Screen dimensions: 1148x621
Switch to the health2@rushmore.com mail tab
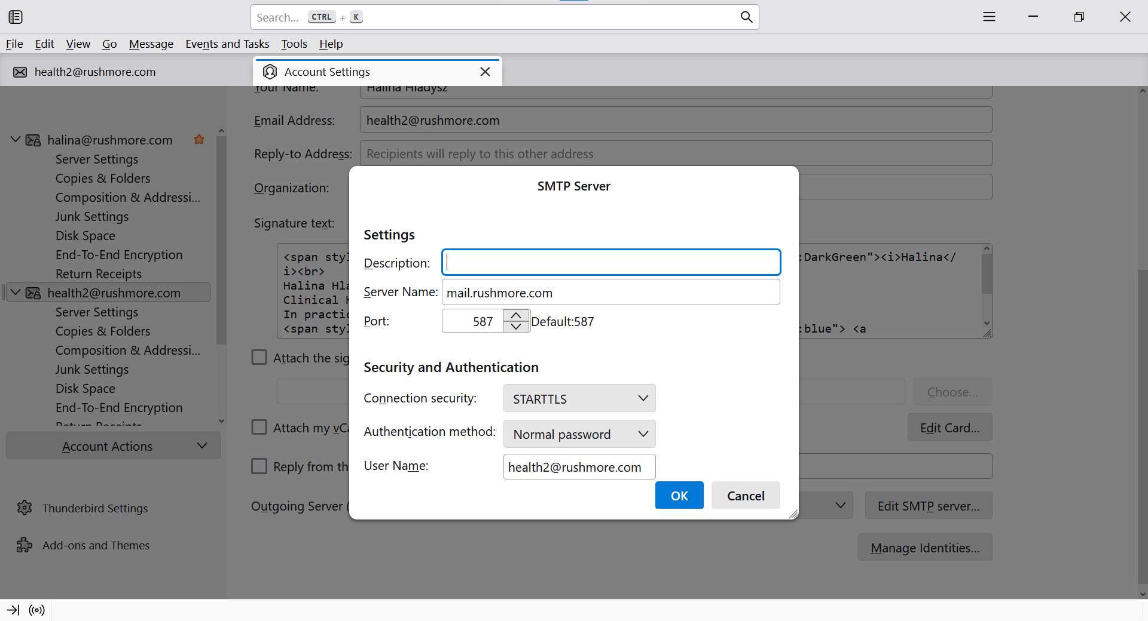[96, 72]
